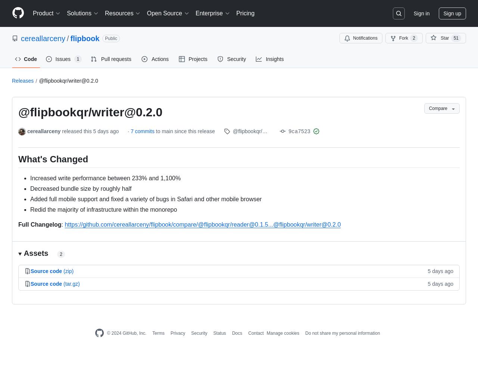The image size is (478, 383).
Task: Click the cereallarceny avatar image
Action: click(x=22, y=131)
